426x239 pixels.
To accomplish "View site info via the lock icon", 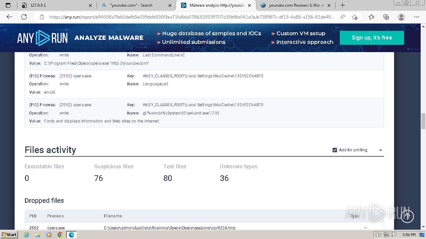I will click(42, 17).
